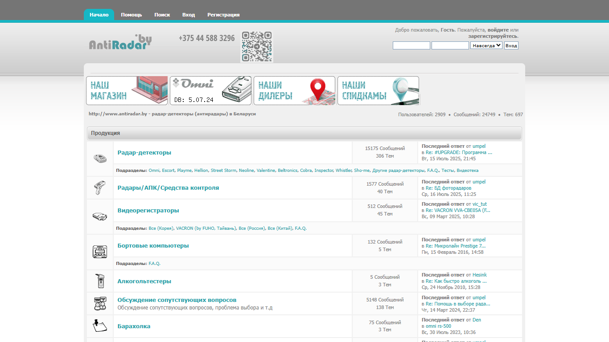Open the Все (Корея) subforum link
This screenshot has width=609, height=342.
click(x=161, y=228)
